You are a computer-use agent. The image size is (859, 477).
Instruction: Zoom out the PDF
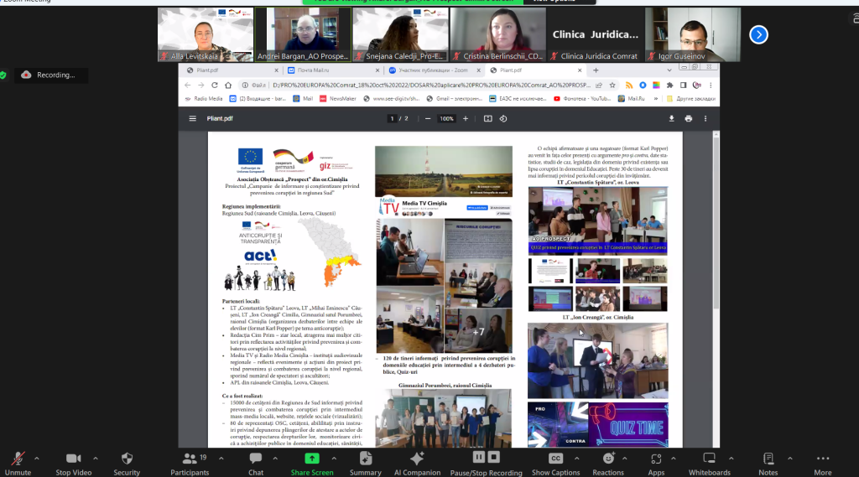(x=428, y=118)
